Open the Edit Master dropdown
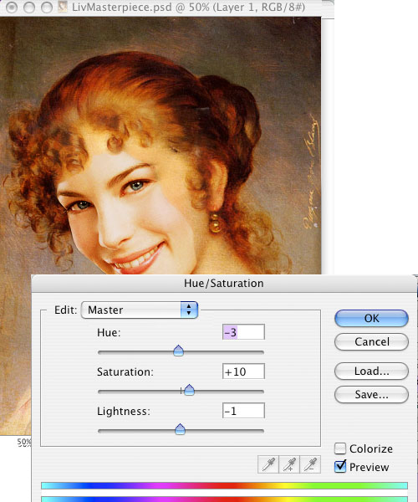The height and width of the screenshot is (502, 418). [140, 310]
